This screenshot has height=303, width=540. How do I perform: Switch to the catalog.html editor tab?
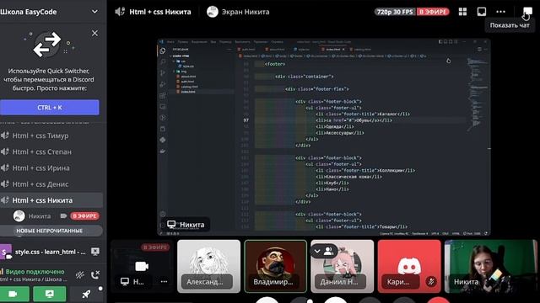pyautogui.click(x=361, y=50)
